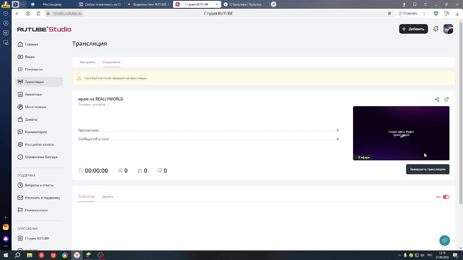
Task: Click the likes thumbs-up counter icon
Action: [140, 170]
